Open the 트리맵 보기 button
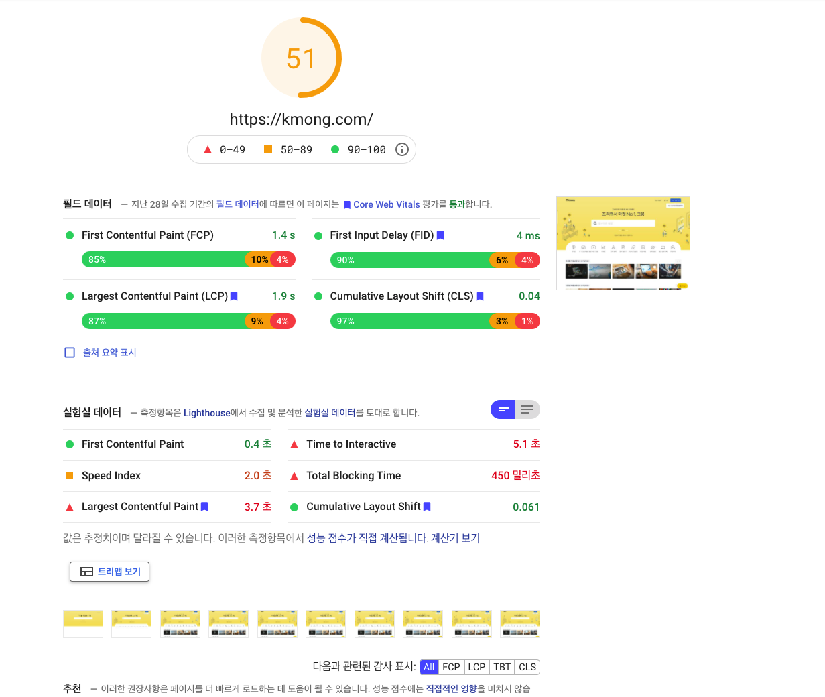Viewport: 825px width, 697px height. pos(110,572)
